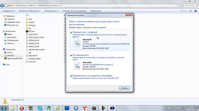The height and width of the screenshot is (111, 199).
Task: Select 'Data (D:)' drive in sidebar
Action: (11, 55)
